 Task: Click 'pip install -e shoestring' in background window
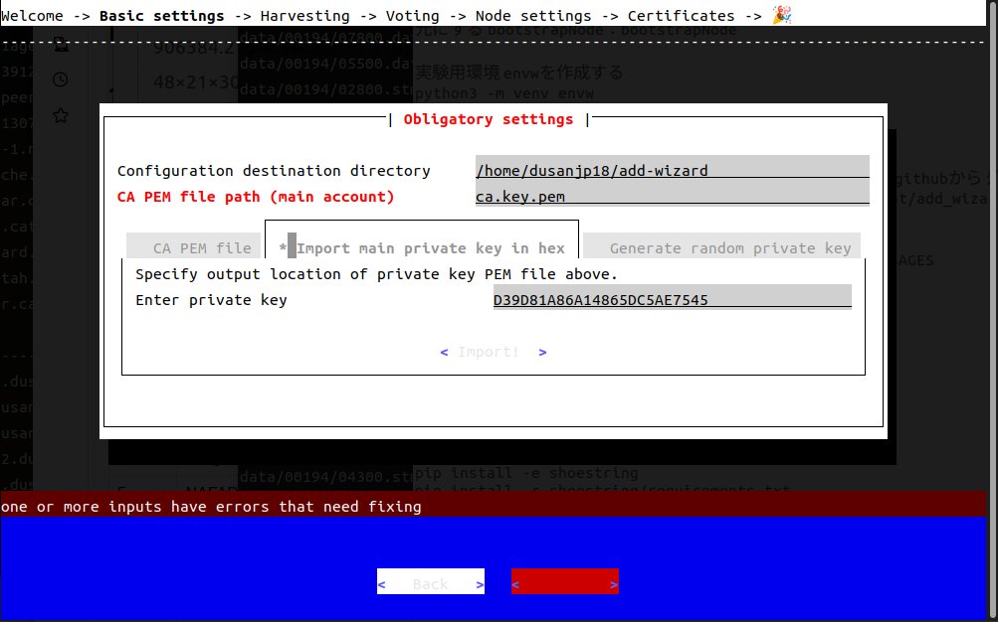point(526,473)
